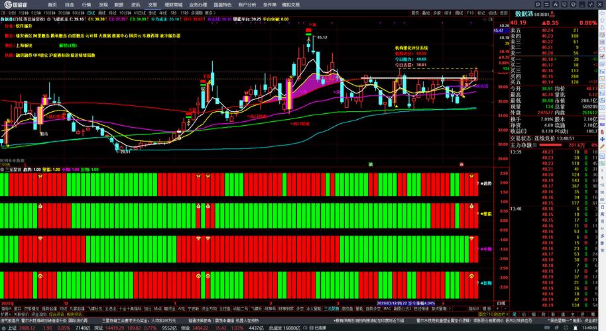
Task: Click the 返回 button
Action: [x=504, y=13]
